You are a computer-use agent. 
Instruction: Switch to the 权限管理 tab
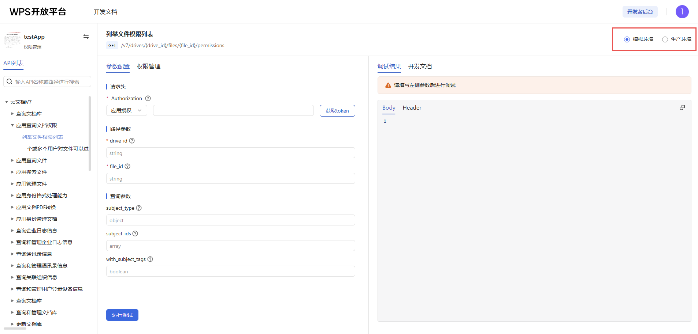(x=148, y=67)
